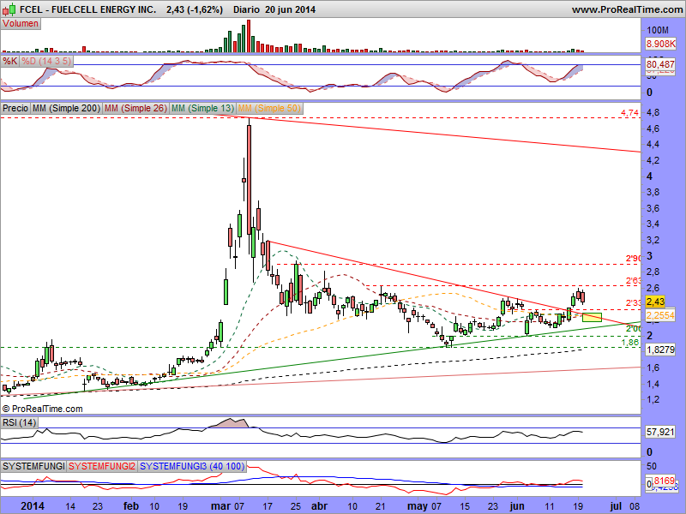Click the orange 2,2554 moving average value
This screenshot has height=514, width=686.
[x=660, y=315]
